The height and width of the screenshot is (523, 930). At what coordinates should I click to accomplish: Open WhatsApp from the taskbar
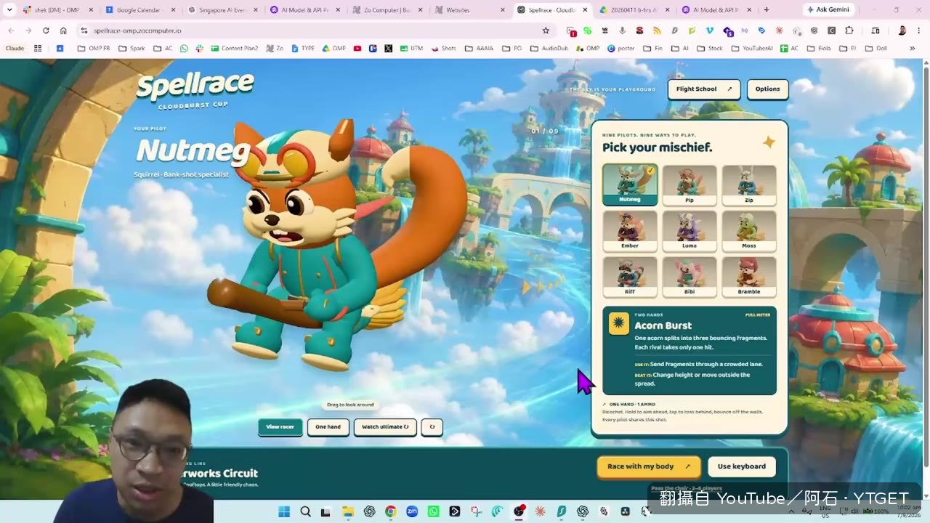point(433,511)
